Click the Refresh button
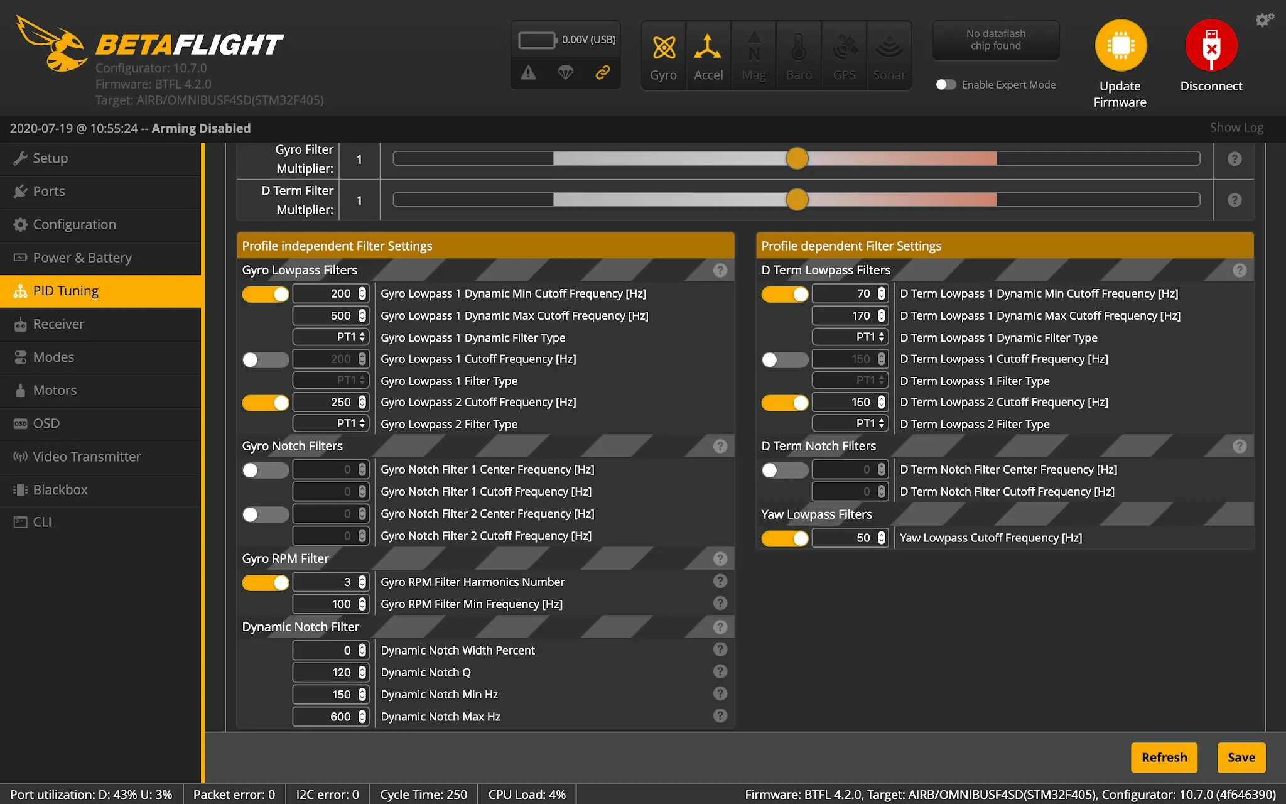The image size is (1286, 804). click(x=1165, y=757)
